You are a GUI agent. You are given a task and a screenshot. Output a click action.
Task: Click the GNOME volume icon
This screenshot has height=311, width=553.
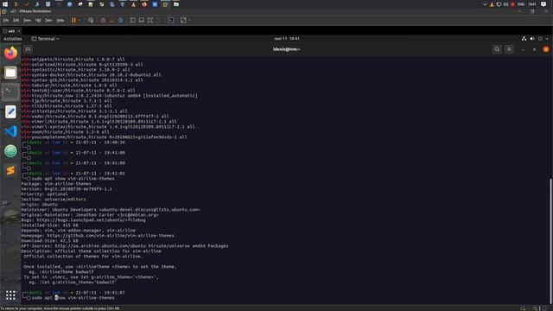(532, 39)
